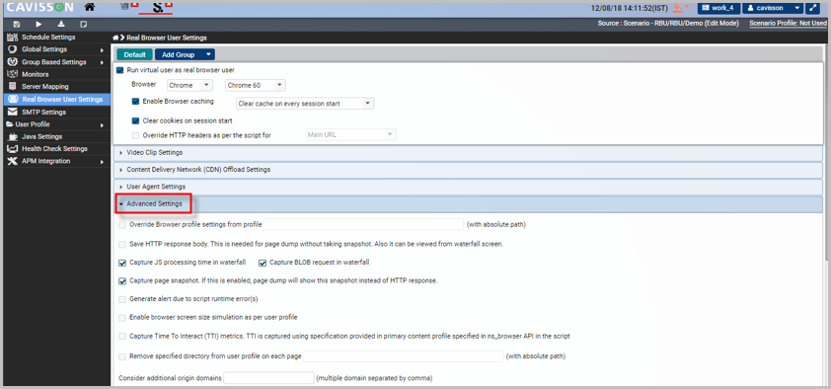This screenshot has height=389, width=831.
Task: Uncheck Run virtual user as real browser user
Action: [x=119, y=70]
